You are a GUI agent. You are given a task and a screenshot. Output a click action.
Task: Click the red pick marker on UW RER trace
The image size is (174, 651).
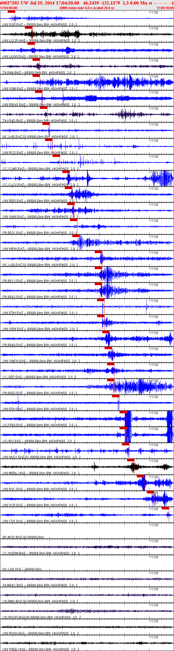69,187
